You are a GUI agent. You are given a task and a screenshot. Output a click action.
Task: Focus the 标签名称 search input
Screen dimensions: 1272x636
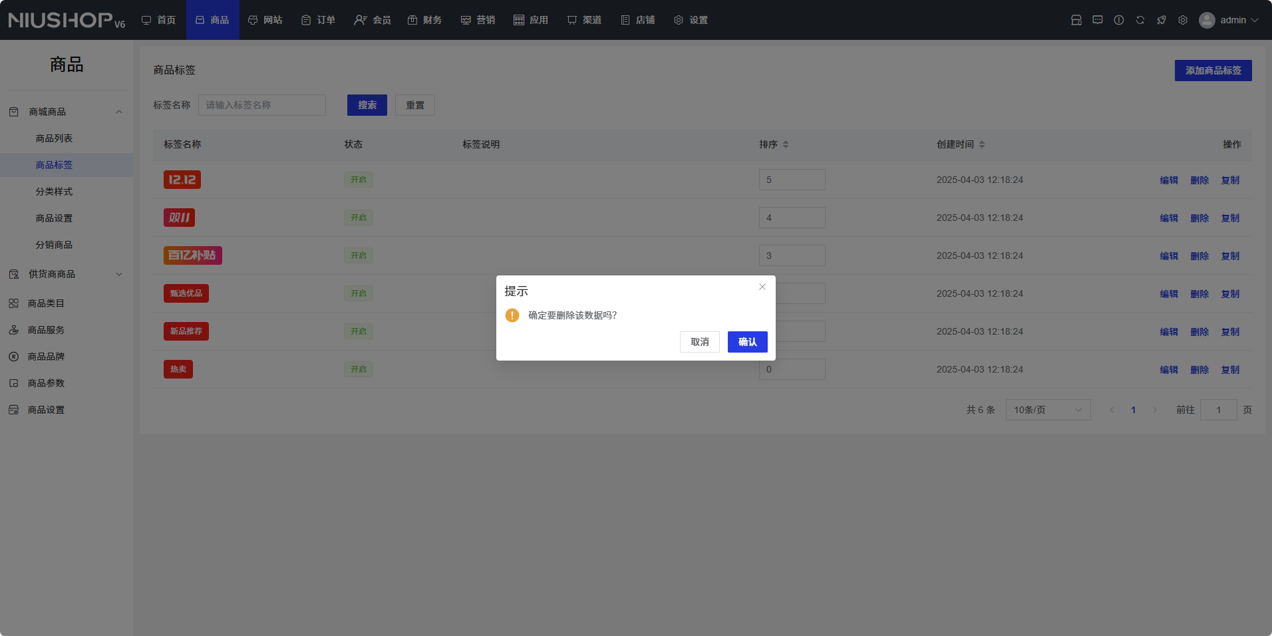click(262, 105)
